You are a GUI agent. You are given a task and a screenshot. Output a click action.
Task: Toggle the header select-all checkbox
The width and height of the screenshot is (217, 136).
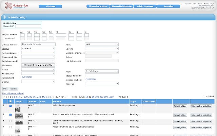tap(11, 101)
